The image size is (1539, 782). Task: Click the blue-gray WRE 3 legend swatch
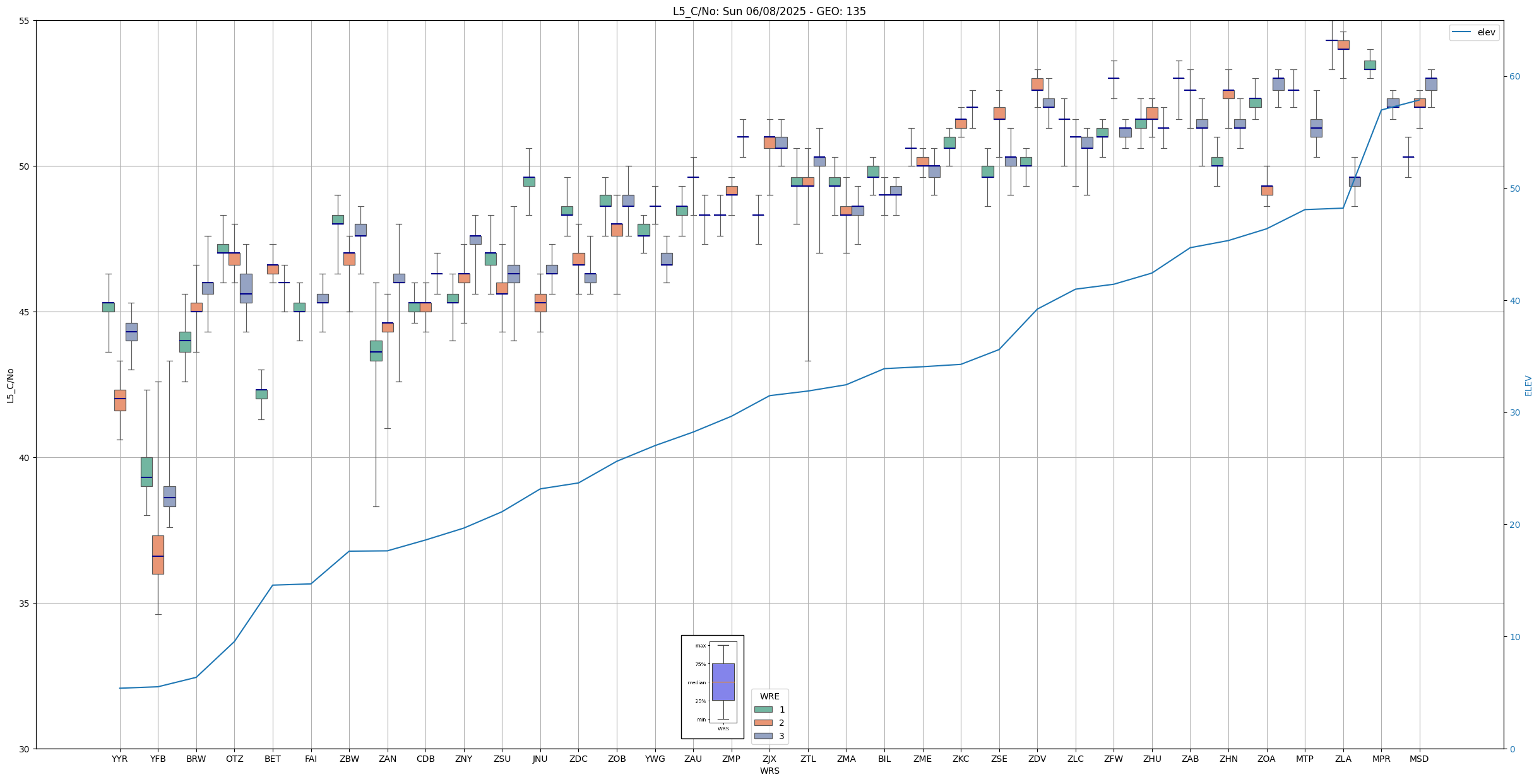(x=763, y=736)
